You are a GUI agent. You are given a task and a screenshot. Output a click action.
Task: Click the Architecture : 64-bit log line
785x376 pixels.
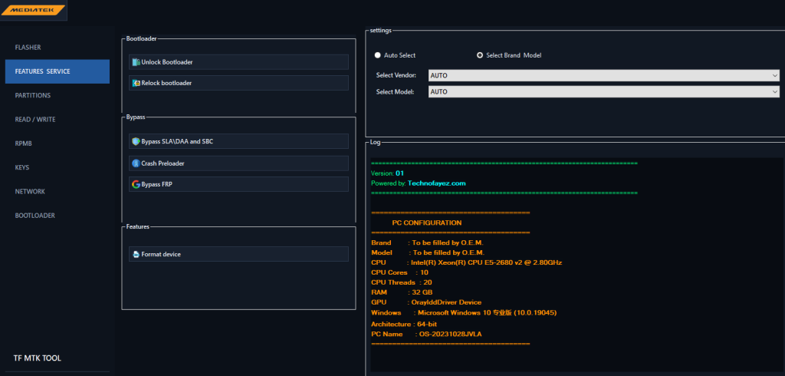click(403, 325)
